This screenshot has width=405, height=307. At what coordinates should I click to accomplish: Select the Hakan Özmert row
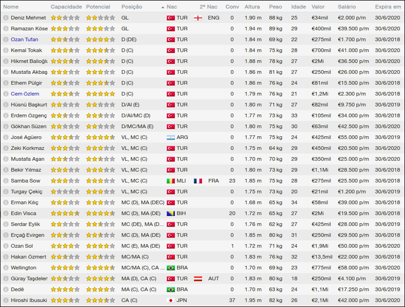202,257
